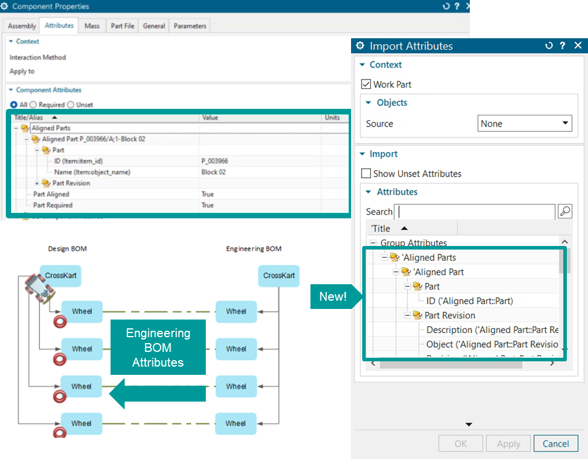
Task: Click the reset icon in Import Attributes title bar
Action: tap(549, 46)
